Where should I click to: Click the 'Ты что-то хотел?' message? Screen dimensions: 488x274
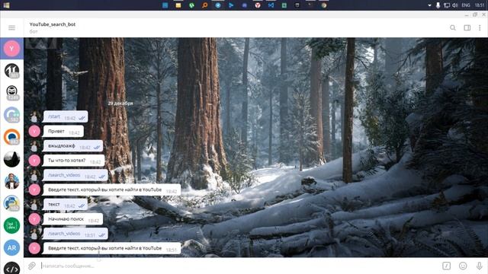(x=74, y=161)
